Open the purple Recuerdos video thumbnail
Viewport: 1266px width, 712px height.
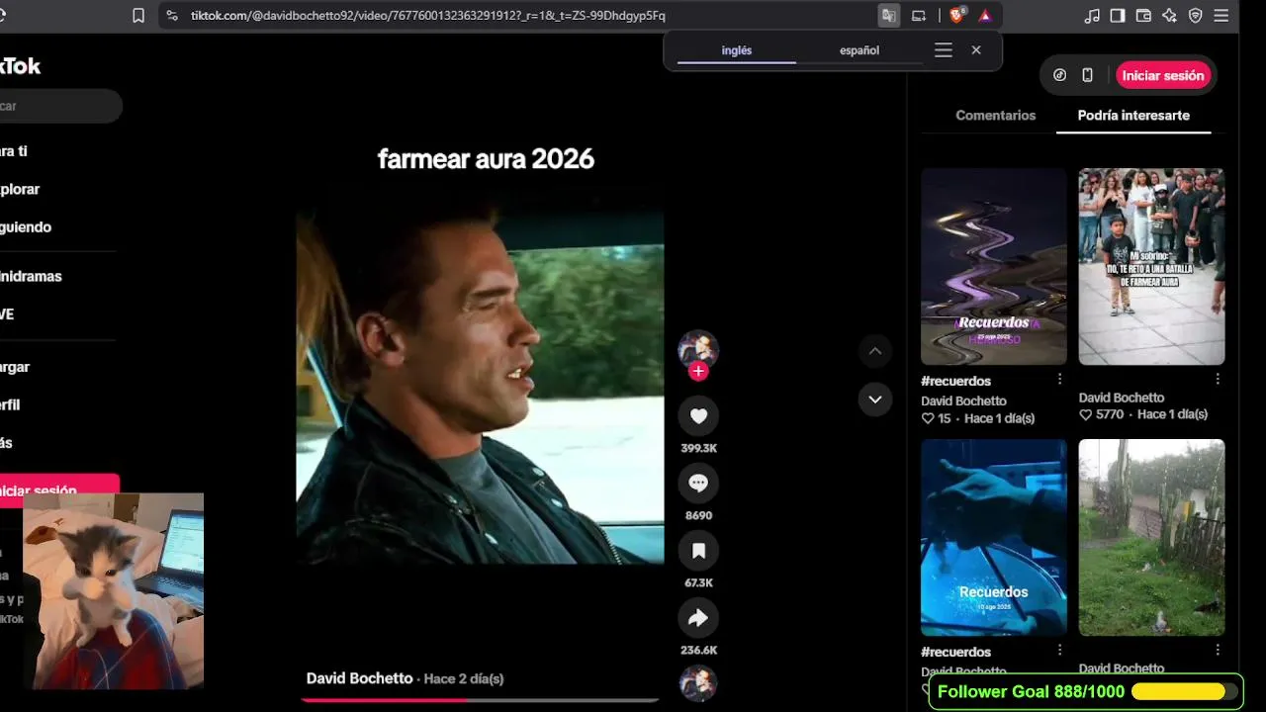994,266
